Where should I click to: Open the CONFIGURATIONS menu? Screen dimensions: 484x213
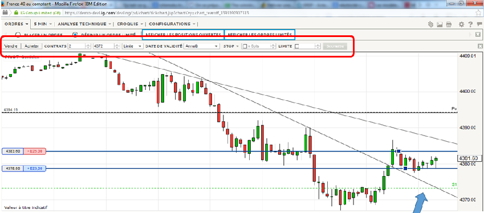172,24
